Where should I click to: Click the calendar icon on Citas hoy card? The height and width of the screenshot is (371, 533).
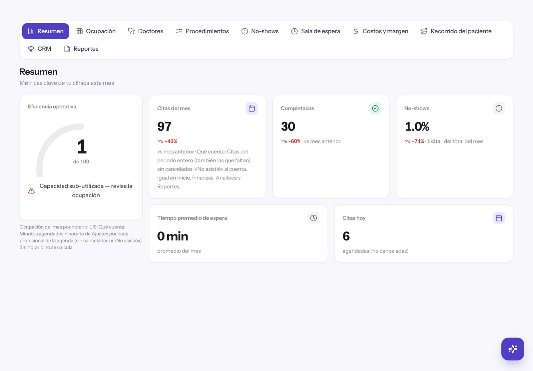click(x=499, y=218)
